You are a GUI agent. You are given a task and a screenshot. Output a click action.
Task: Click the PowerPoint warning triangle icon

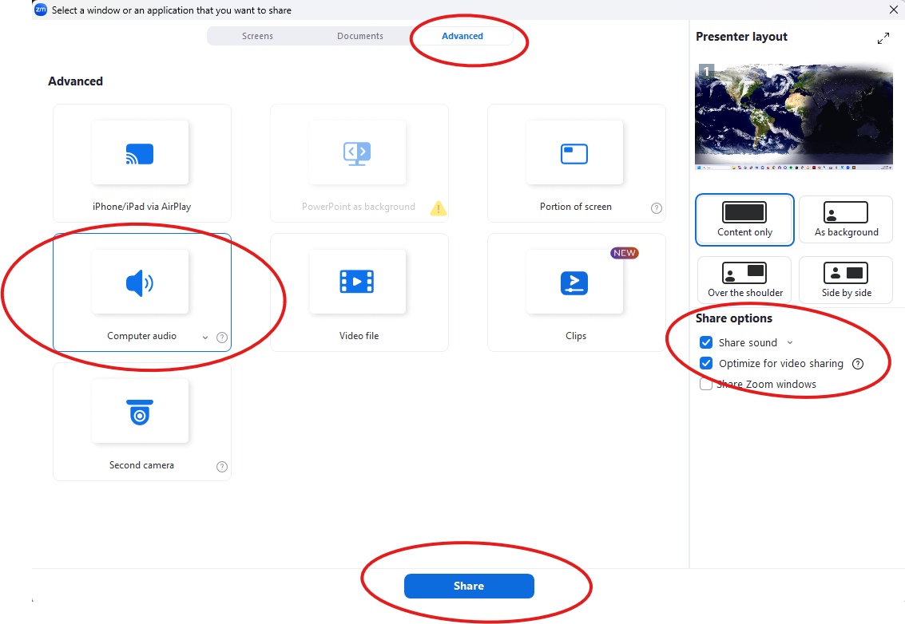(438, 207)
